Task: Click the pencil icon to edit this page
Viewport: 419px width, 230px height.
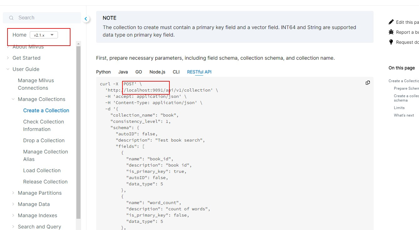Action: pyautogui.click(x=391, y=22)
